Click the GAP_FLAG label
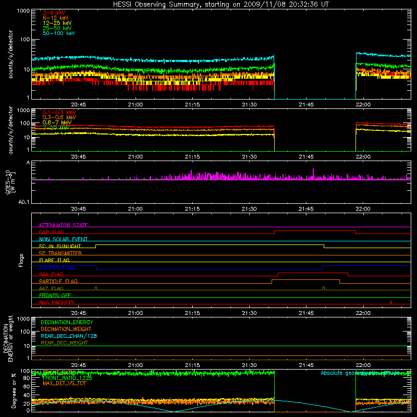 (51, 232)
